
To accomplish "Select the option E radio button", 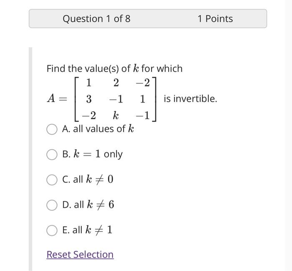I will 52,230.
